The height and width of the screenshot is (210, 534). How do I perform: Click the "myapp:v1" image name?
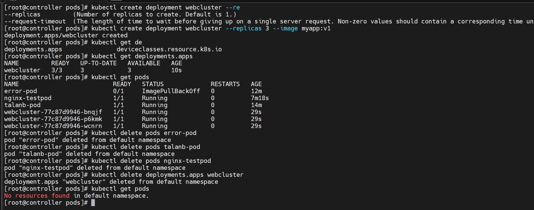(316, 28)
